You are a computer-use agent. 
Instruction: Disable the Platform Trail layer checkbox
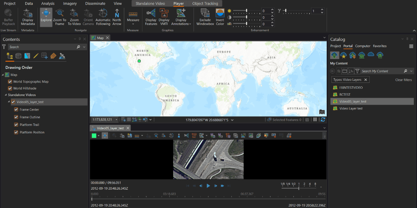click(16, 125)
